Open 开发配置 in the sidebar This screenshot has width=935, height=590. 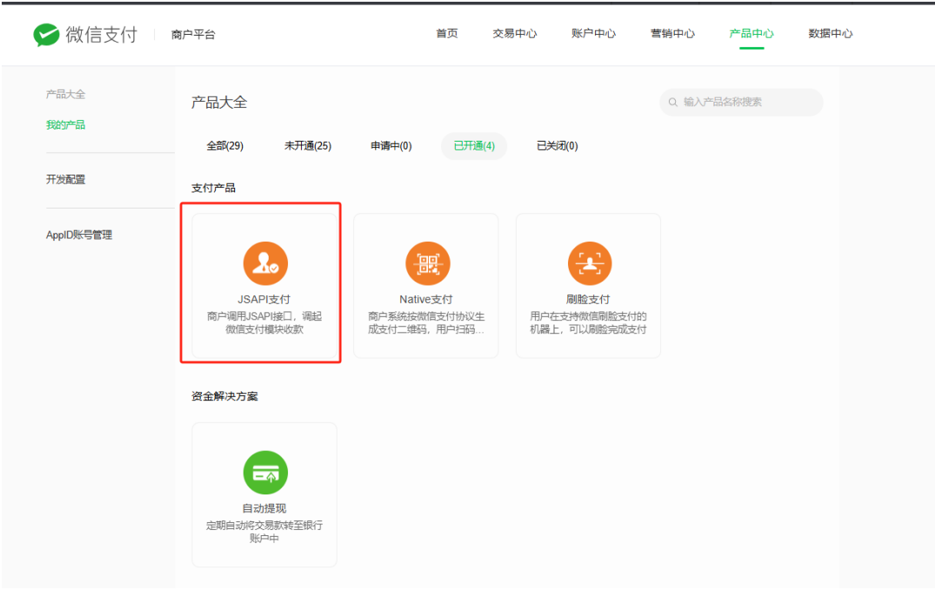tap(65, 179)
